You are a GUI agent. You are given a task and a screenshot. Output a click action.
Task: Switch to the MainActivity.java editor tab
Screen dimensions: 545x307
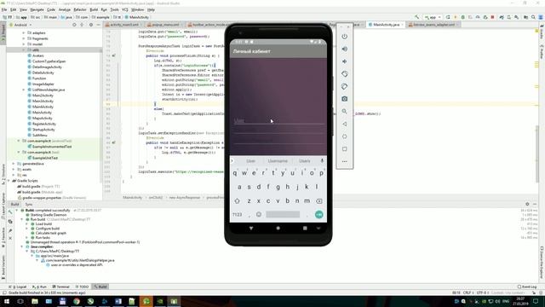(x=386, y=25)
